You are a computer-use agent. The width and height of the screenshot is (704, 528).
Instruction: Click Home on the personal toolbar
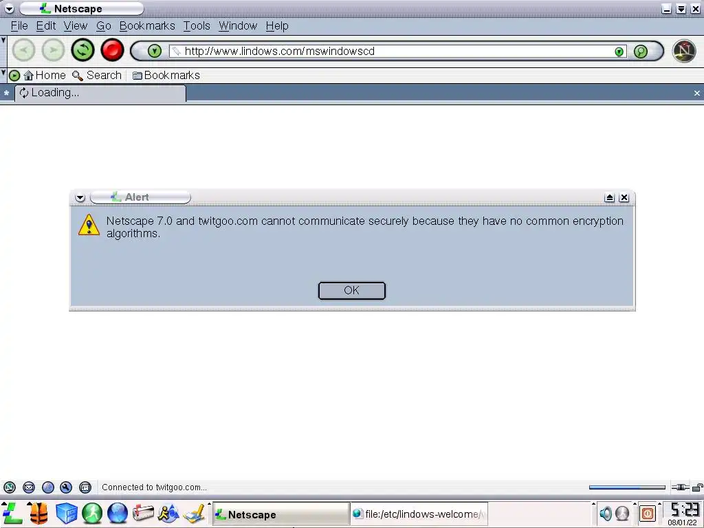[x=45, y=76]
